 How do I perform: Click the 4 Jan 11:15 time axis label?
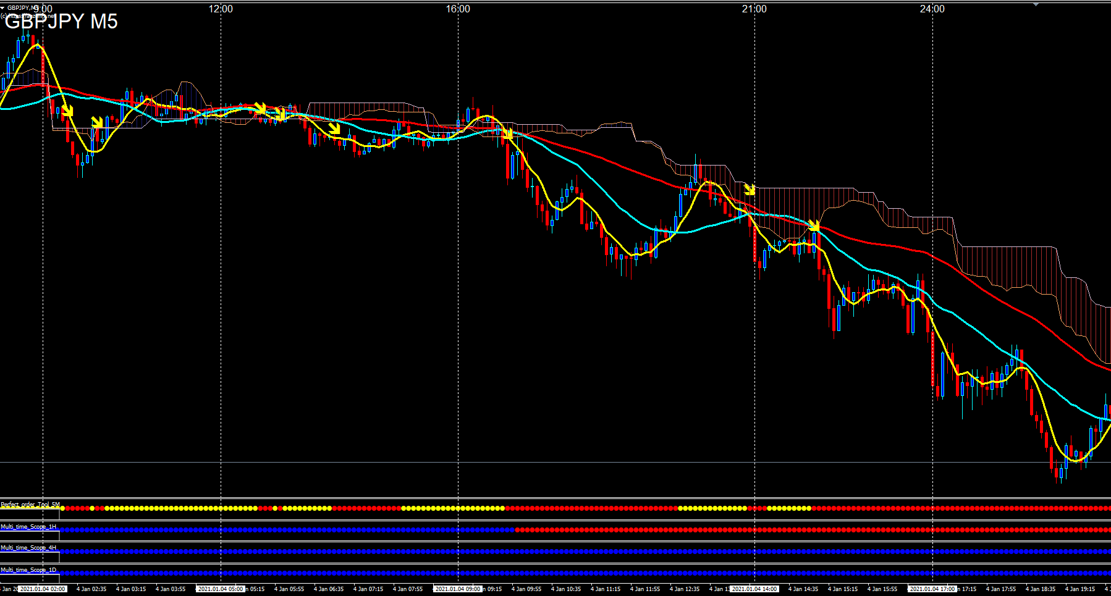click(x=606, y=589)
